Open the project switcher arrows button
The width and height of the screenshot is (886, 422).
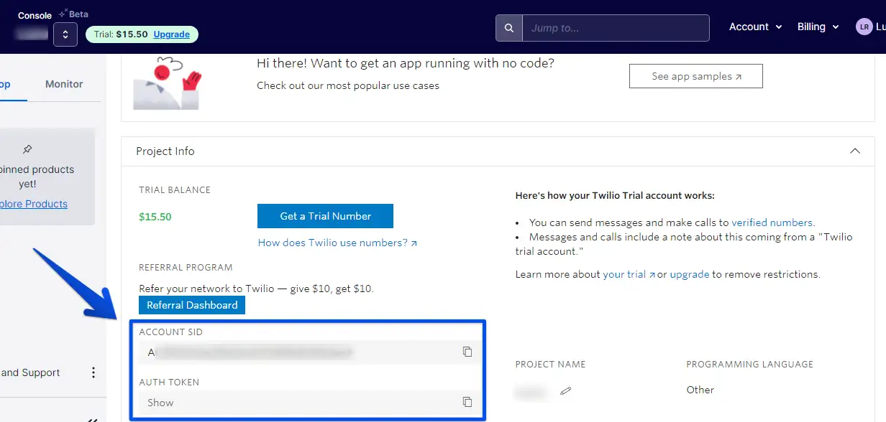tap(65, 34)
